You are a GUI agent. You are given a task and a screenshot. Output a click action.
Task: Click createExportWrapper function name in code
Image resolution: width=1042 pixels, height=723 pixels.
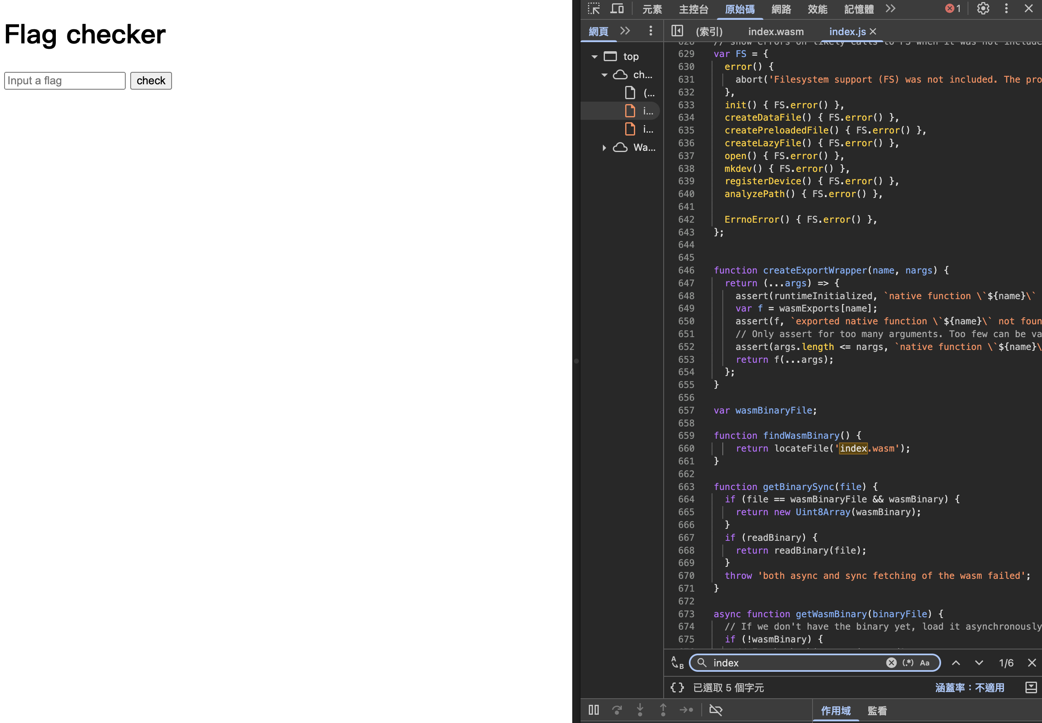[x=815, y=270]
